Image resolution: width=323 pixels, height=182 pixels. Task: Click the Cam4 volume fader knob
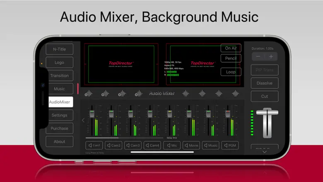(x=150, y=114)
